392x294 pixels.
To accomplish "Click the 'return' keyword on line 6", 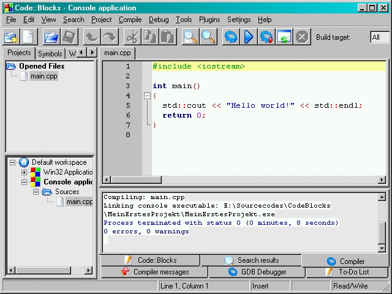I will click(177, 115).
